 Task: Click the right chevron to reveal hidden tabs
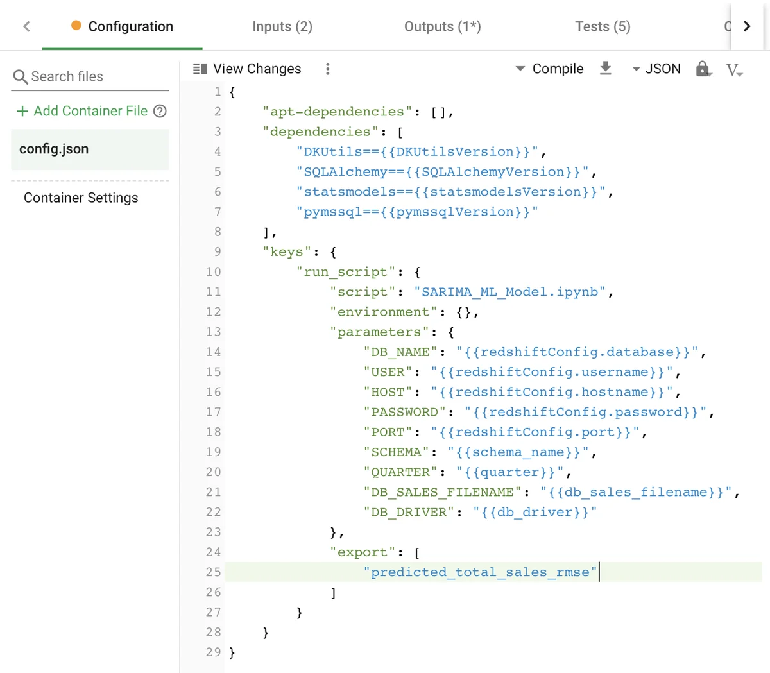748,26
